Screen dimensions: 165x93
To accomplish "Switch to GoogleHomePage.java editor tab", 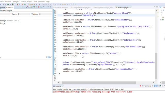I will 81,7.
